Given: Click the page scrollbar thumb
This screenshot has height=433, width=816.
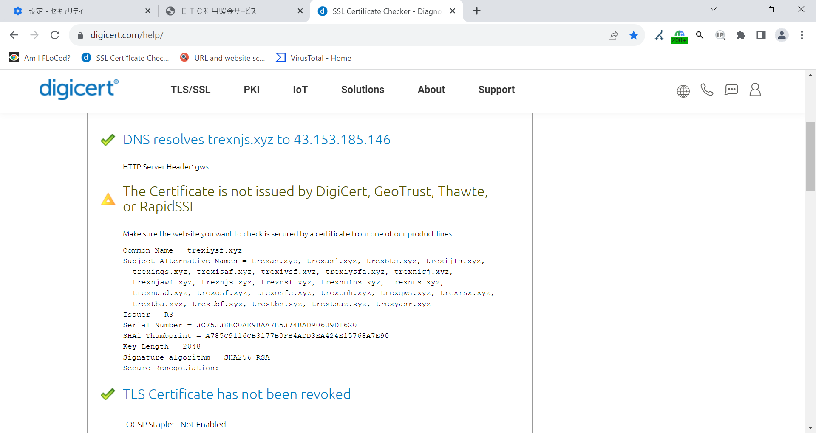Looking at the screenshot, I should click(810, 157).
